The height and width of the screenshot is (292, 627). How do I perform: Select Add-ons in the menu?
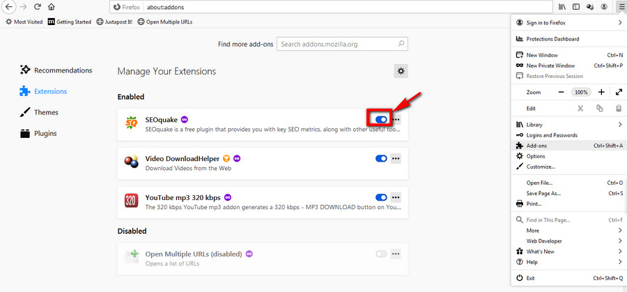568,146
